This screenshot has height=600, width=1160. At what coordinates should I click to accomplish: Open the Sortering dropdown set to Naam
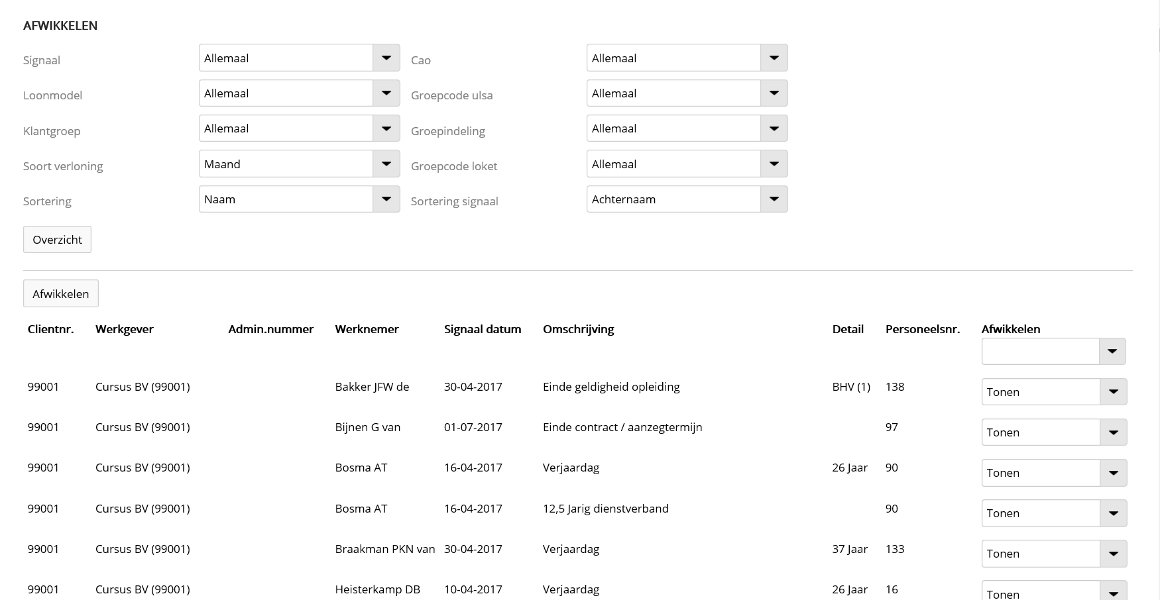[x=299, y=199]
